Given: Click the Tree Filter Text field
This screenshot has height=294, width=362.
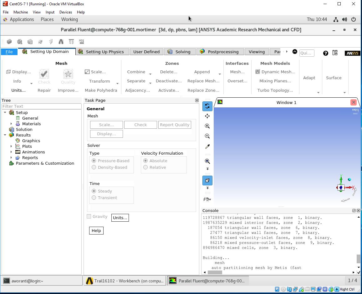Looking at the screenshot, I should click(42, 106).
